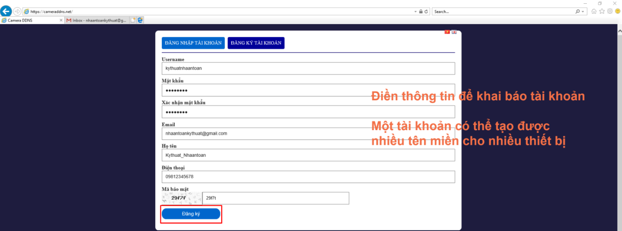Switch language with the UK flag icon

point(454,32)
